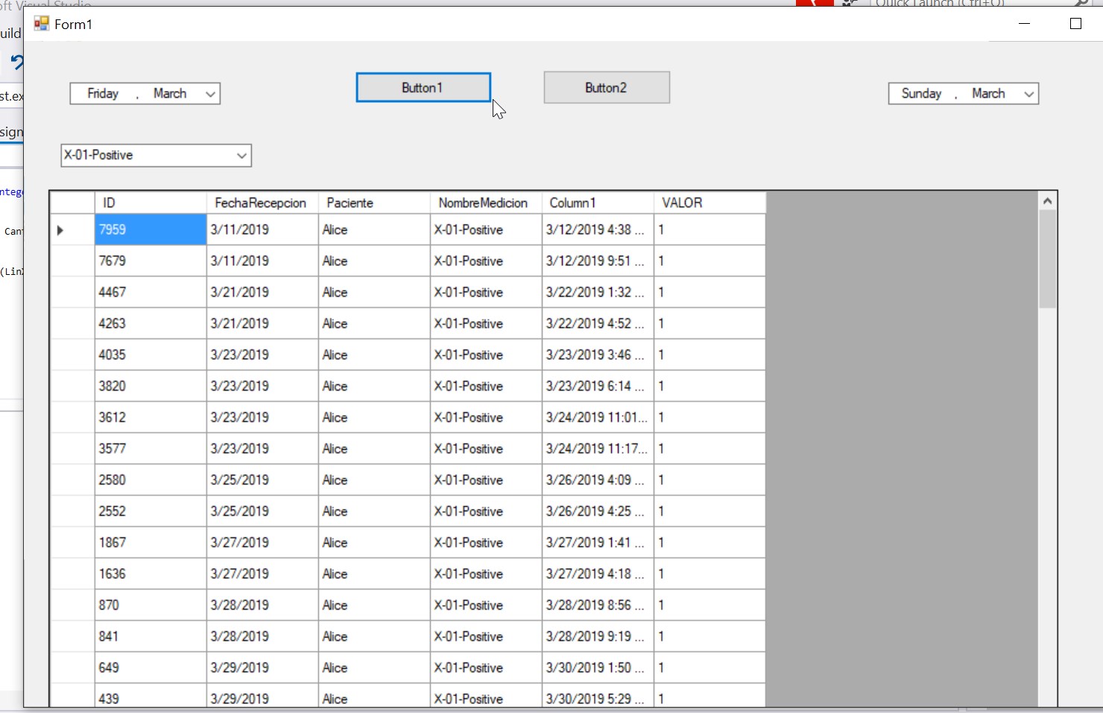The width and height of the screenshot is (1103, 713).
Task: Sort by VALOR column header
Action: (709, 203)
